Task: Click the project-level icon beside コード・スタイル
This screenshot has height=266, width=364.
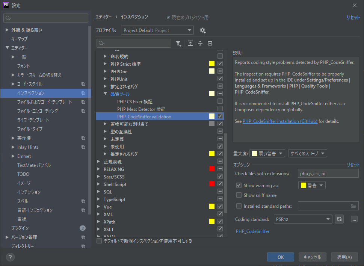Action: 83,84
